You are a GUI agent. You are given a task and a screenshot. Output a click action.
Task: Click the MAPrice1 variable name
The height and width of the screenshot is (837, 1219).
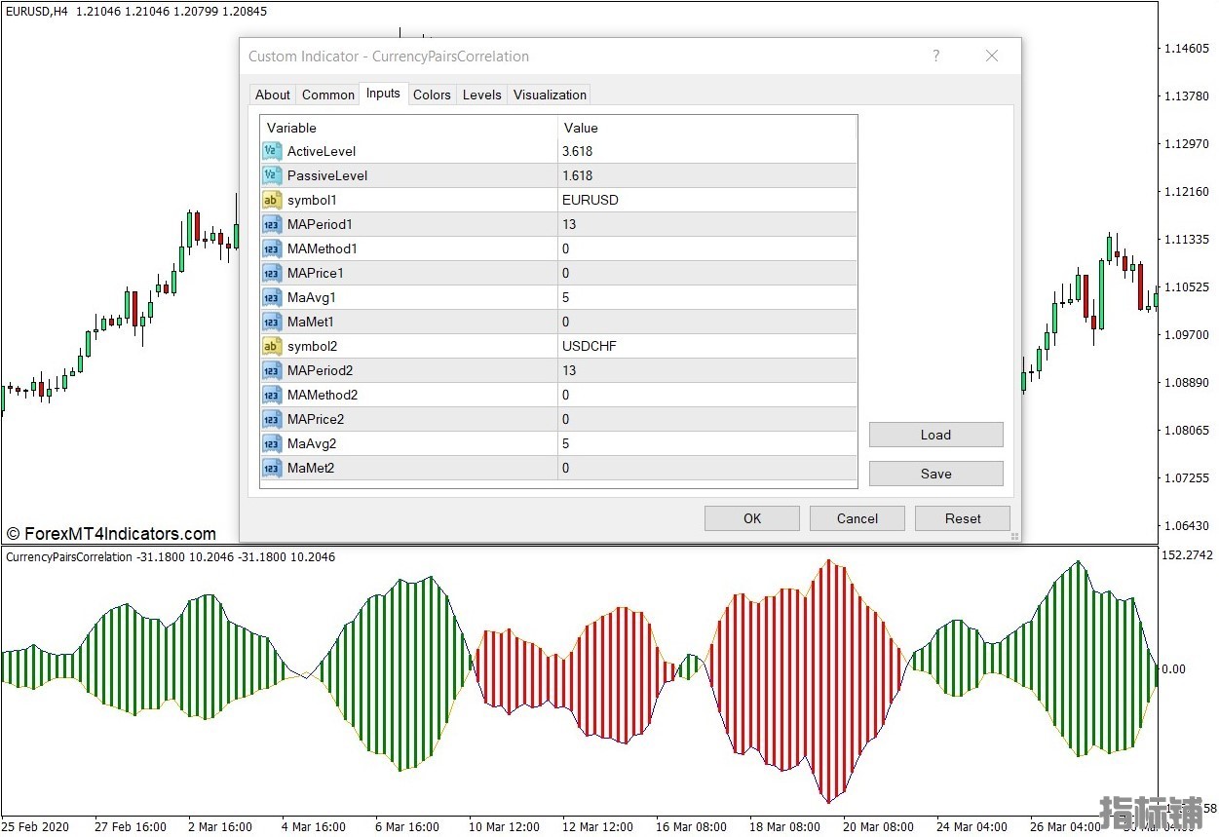[316, 273]
